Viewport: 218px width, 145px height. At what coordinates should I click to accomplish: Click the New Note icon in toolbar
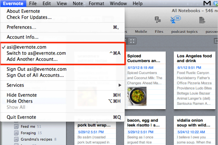coord(202,20)
